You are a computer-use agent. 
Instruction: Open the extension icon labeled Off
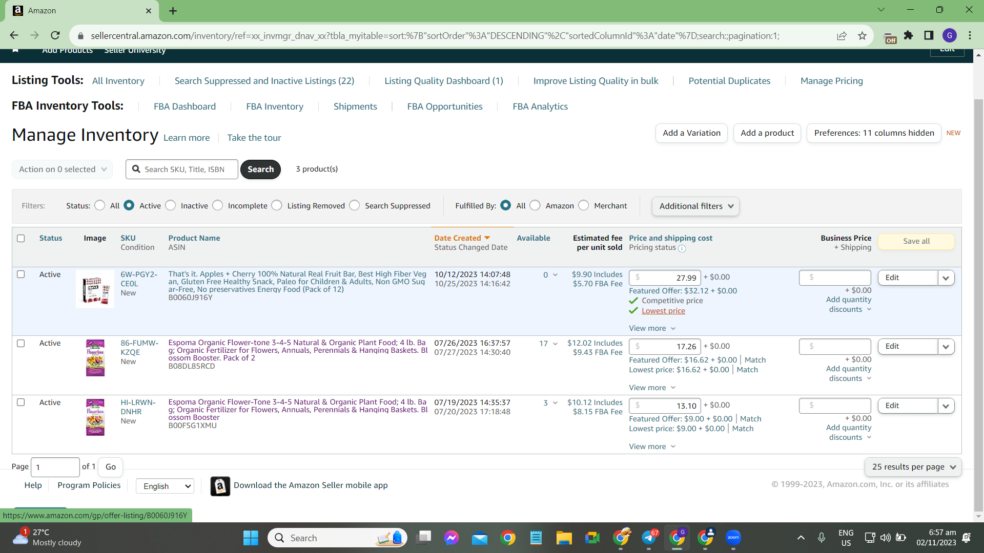coord(890,37)
